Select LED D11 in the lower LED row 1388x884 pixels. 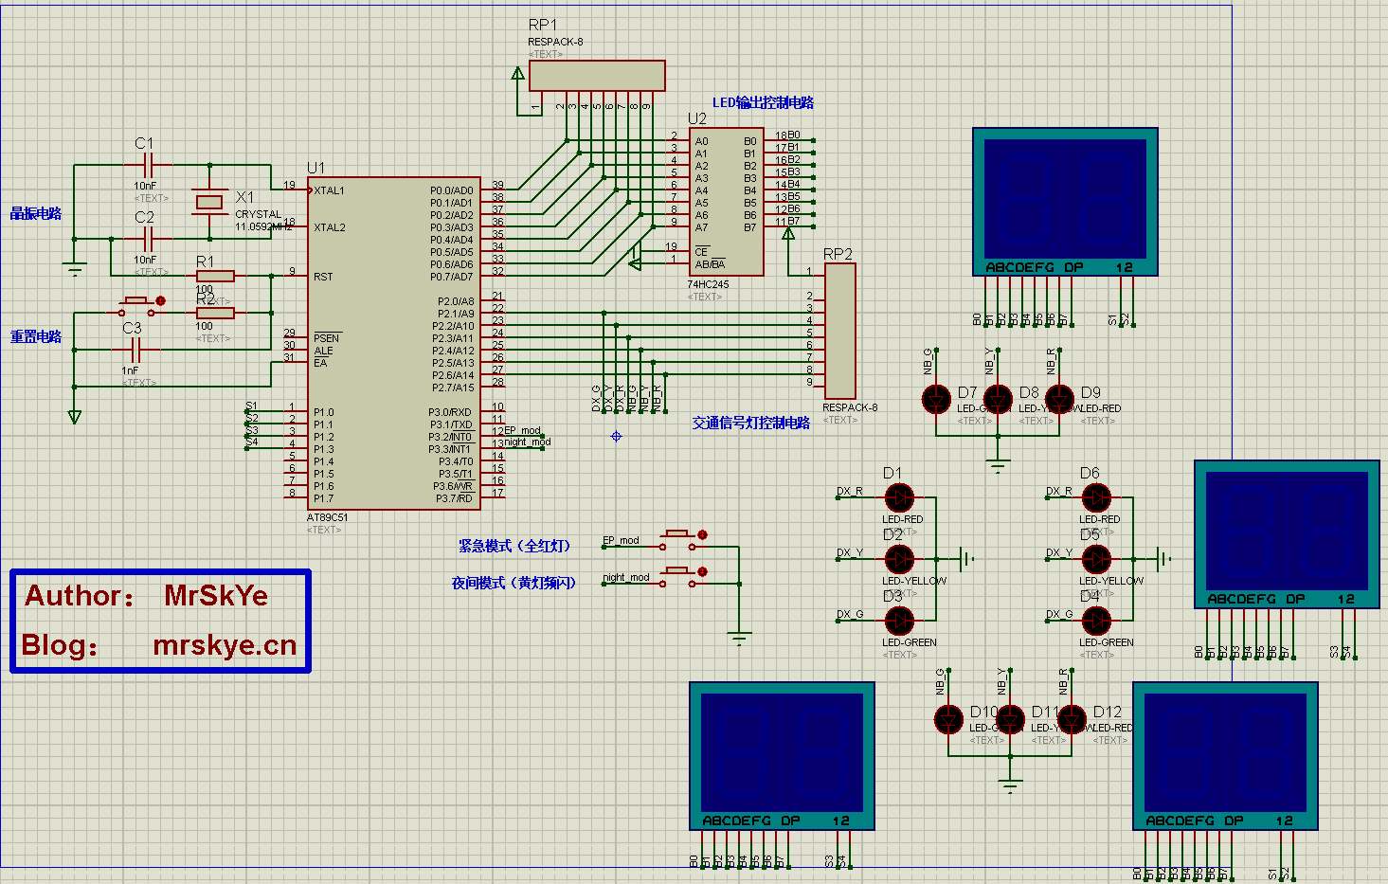pyautogui.click(x=1010, y=719)
